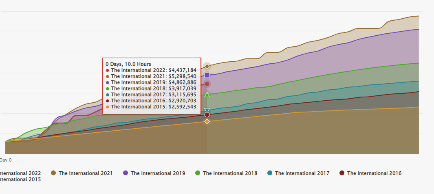
Task: Click tooltip row 'The International 2019: $4,862,886'
Action: (151, 82)
